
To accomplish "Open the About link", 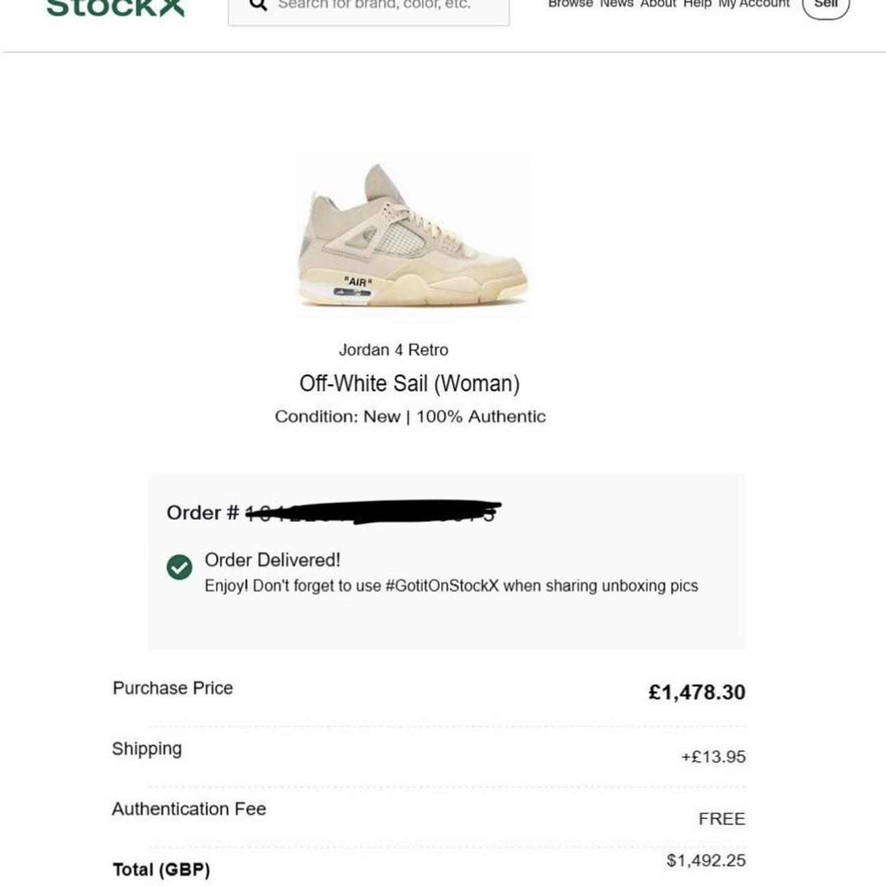I will click(x=658, y=4).
